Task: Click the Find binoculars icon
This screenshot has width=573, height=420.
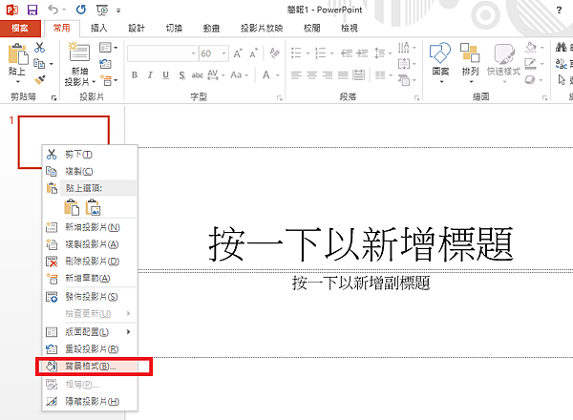Action: [x=562, y=47]
